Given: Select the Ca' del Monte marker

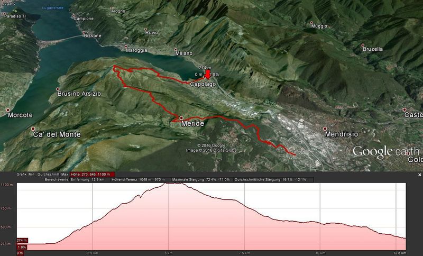Looking at the screenshot, I should coord(33,129).
